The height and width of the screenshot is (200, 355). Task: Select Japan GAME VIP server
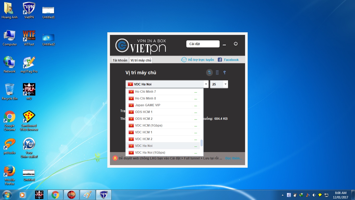(x=163, y=105)
